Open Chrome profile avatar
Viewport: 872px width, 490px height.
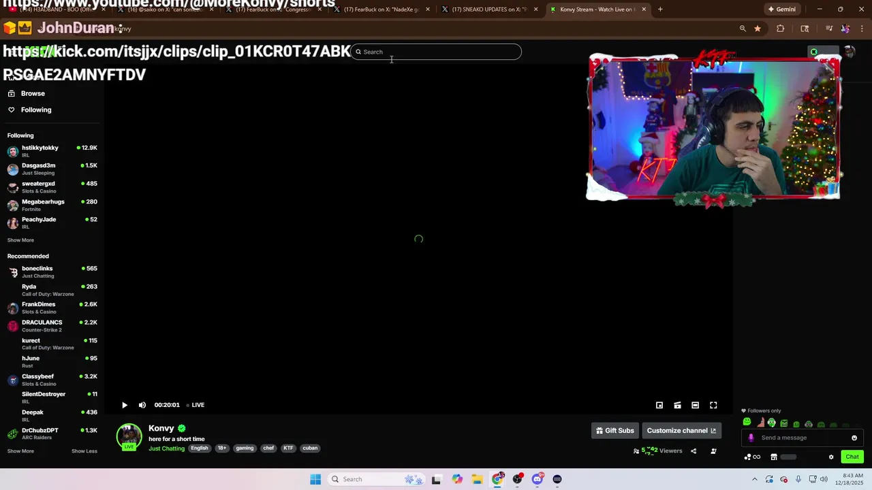tap(845, 29)
